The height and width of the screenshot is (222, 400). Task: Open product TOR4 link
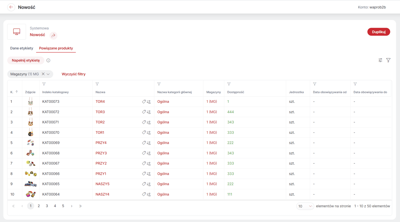[x=100, y=102]
